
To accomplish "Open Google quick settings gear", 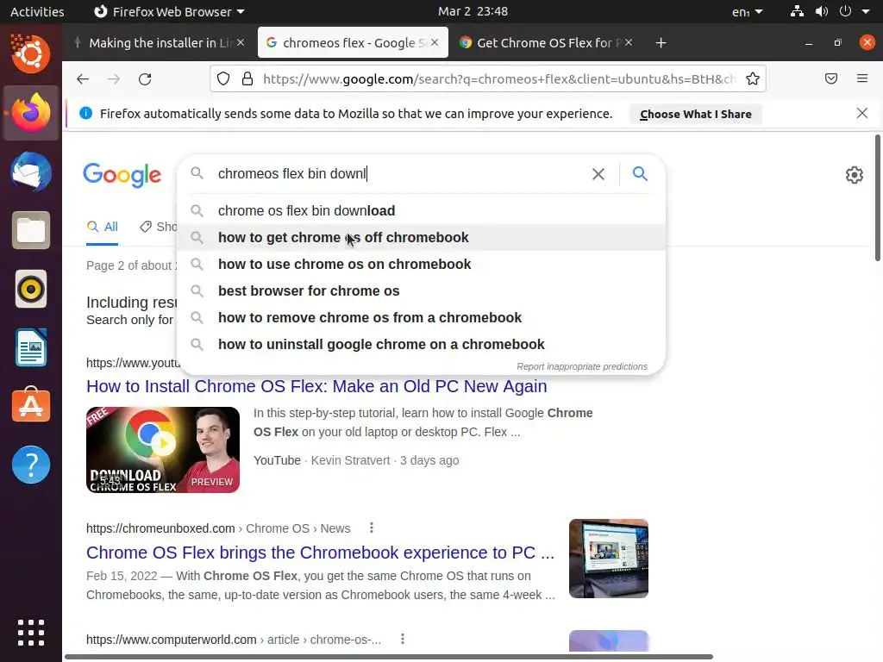I will [855, 175].
